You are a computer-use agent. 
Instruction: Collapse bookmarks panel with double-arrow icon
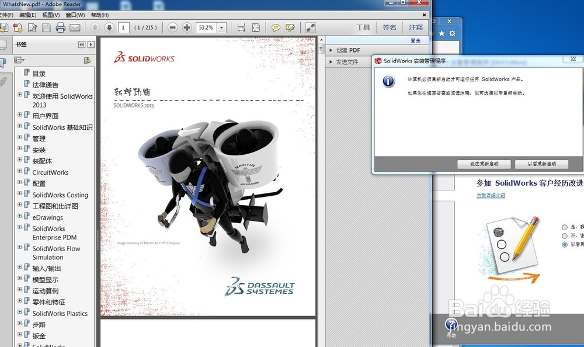click(82, 44)
